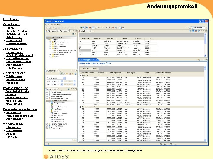The width and height of the screenshot is (213, 159).
Task: Select the Zonenprotokoll icon in Navigator tree
Action: (52, 120)
